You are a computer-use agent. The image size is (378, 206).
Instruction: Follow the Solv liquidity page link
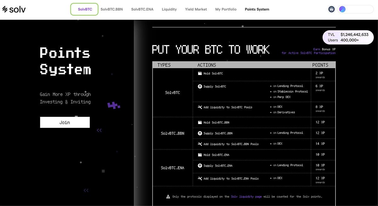(246, 197)
